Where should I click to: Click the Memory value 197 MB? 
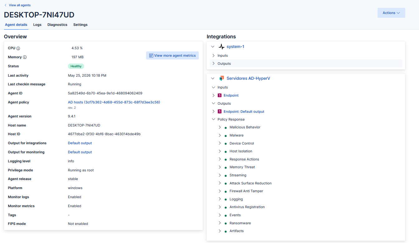(78, 57)
